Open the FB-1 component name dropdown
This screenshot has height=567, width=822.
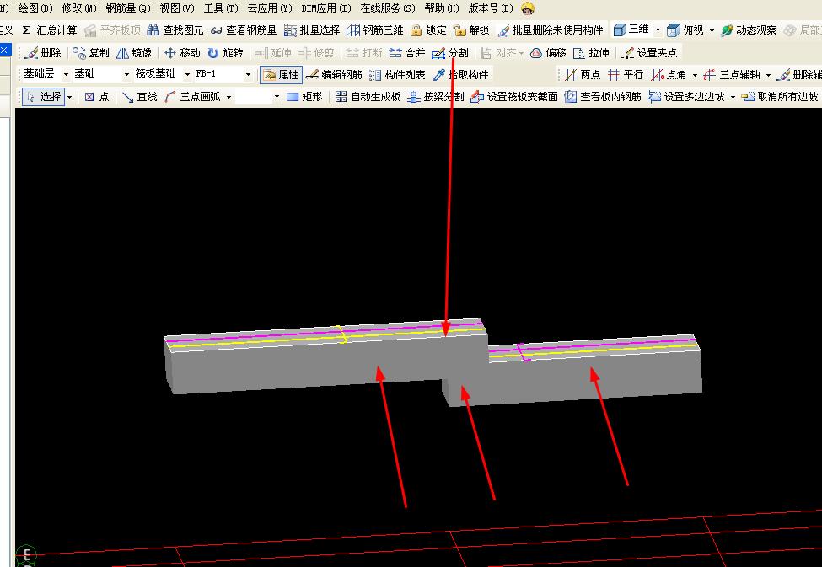click(x=248, y=74)
